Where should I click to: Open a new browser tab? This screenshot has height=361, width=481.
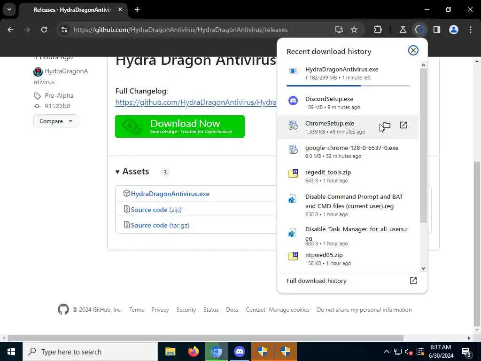coord(137,9)
